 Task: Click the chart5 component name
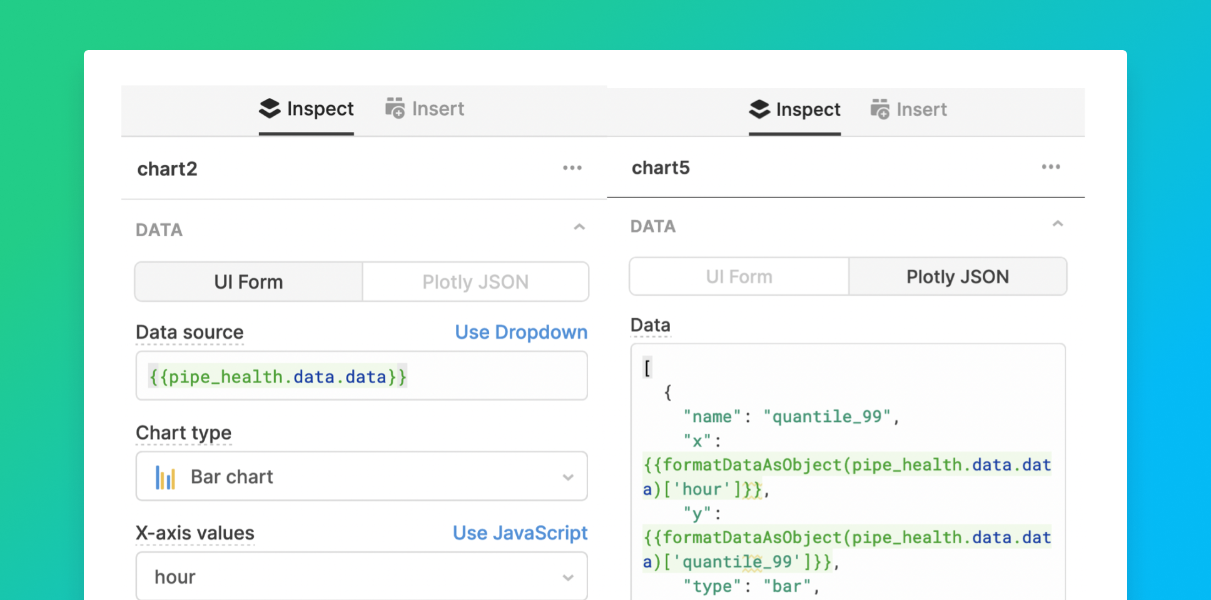tap(661, 167)
